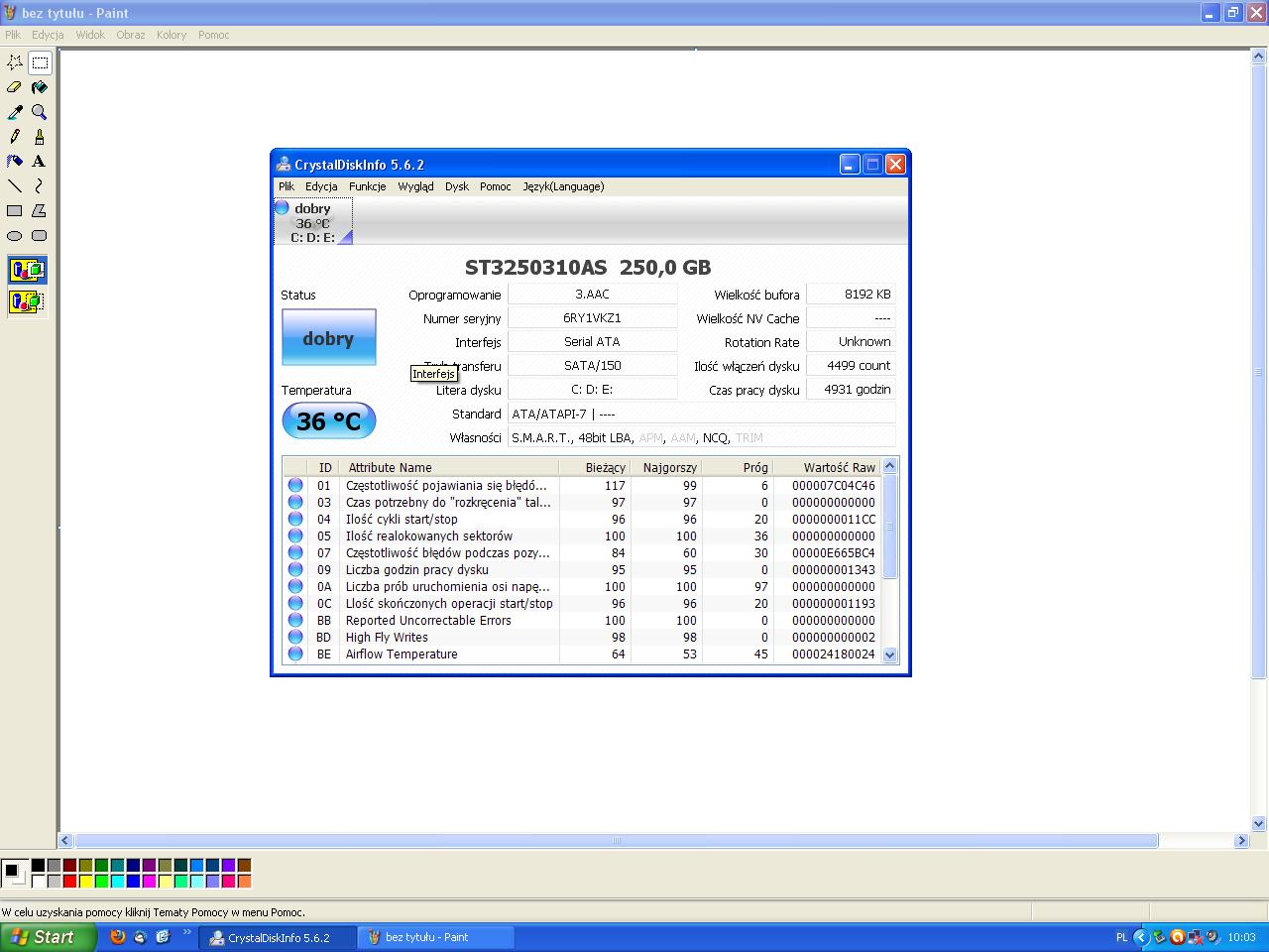Select the Reported Uncorrectable Errors row

pos(582,621)
